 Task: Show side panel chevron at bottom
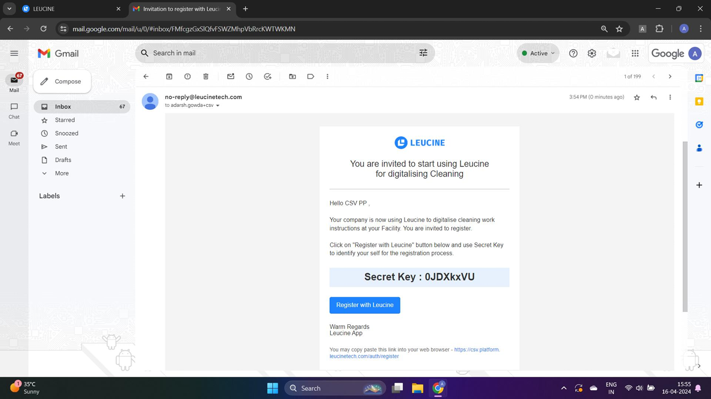(699, 366)
